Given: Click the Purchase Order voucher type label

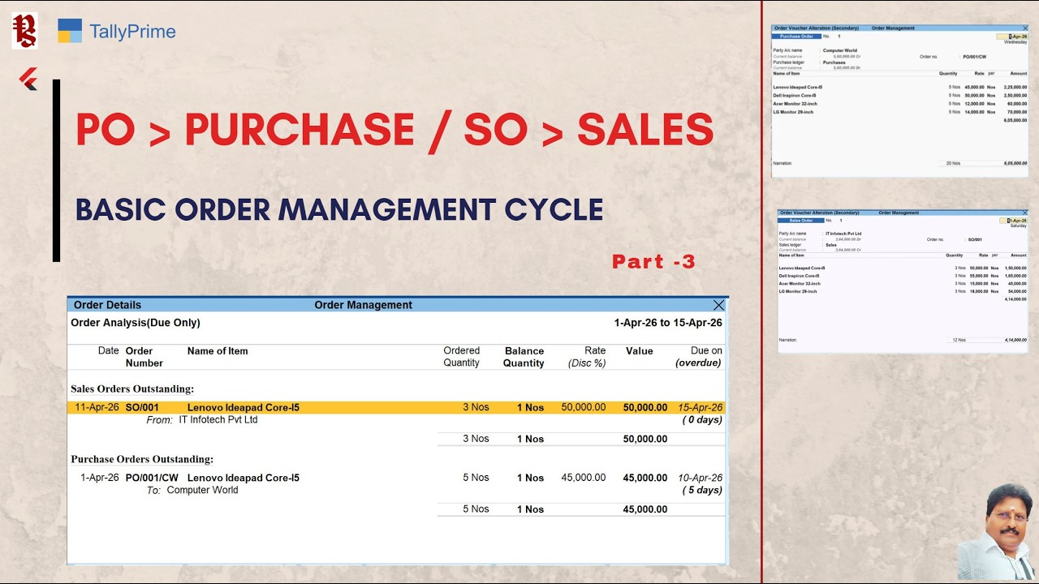Looking at the screenshot, I should pos(795,36).
